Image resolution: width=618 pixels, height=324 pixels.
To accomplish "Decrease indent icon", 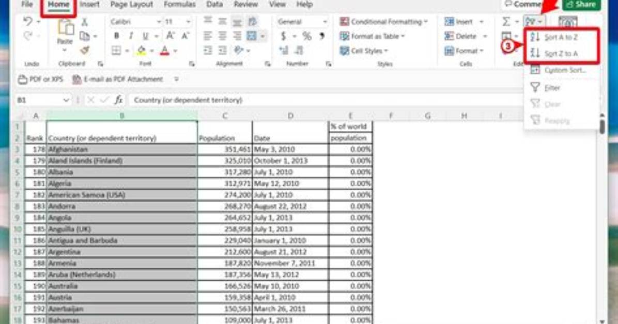I will (208, 51).
